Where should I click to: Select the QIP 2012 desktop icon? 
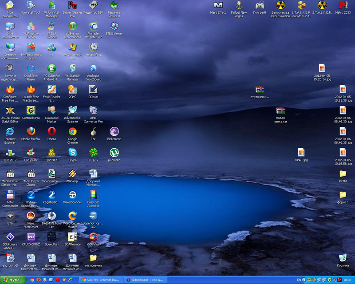[x=10, y=155]
